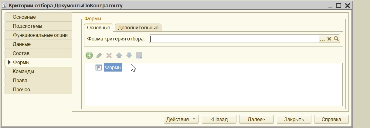Go to the Подсистемы section

[27, 26]
